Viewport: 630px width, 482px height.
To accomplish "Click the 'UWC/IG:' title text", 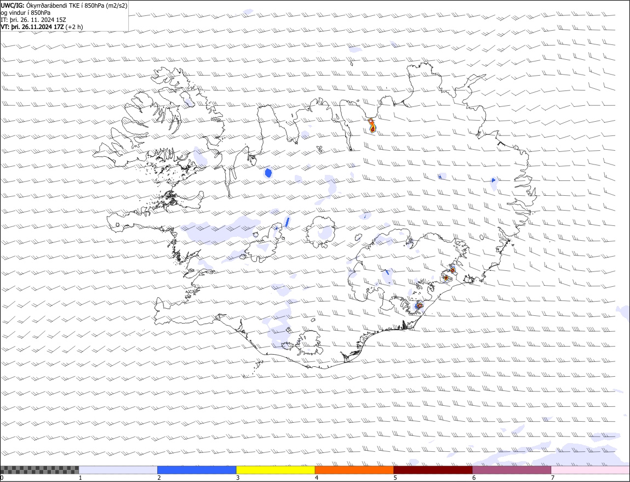I will point(13,5).
